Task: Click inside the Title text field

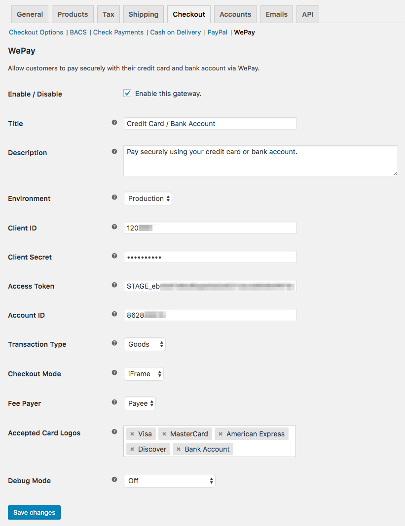Action: coord(210,123)
